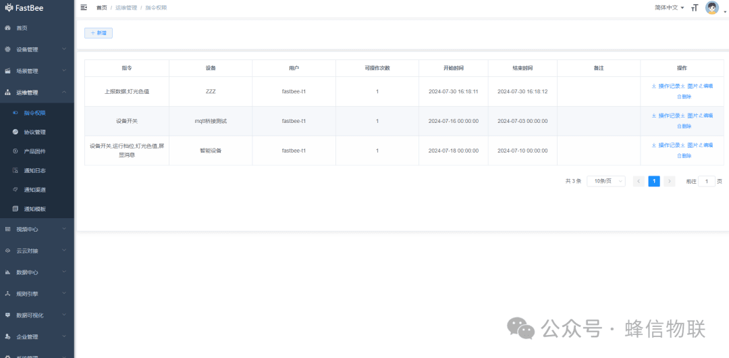The image size is (729, 358).
Task: Click the 首页 dashboard icon in sidebar
Action: click(x=7, y=28)
